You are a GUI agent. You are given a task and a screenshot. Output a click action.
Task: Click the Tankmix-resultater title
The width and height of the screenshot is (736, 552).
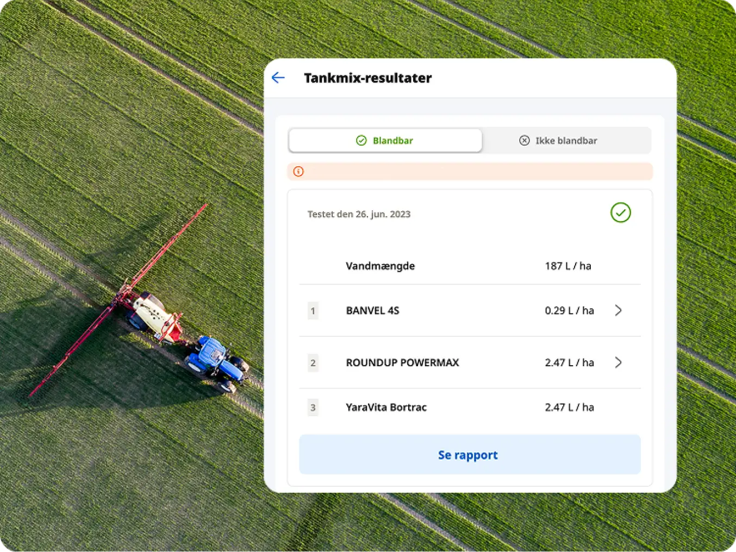(x=367, y=78)
